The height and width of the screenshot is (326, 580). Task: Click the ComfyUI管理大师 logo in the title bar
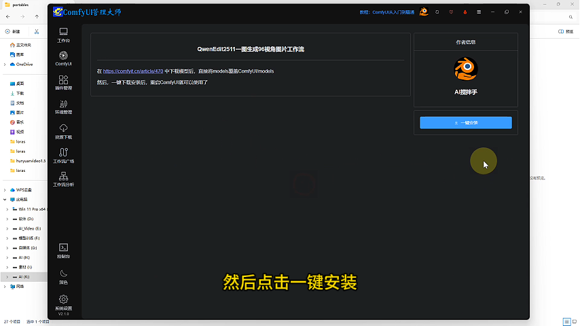tap(87, 12)
